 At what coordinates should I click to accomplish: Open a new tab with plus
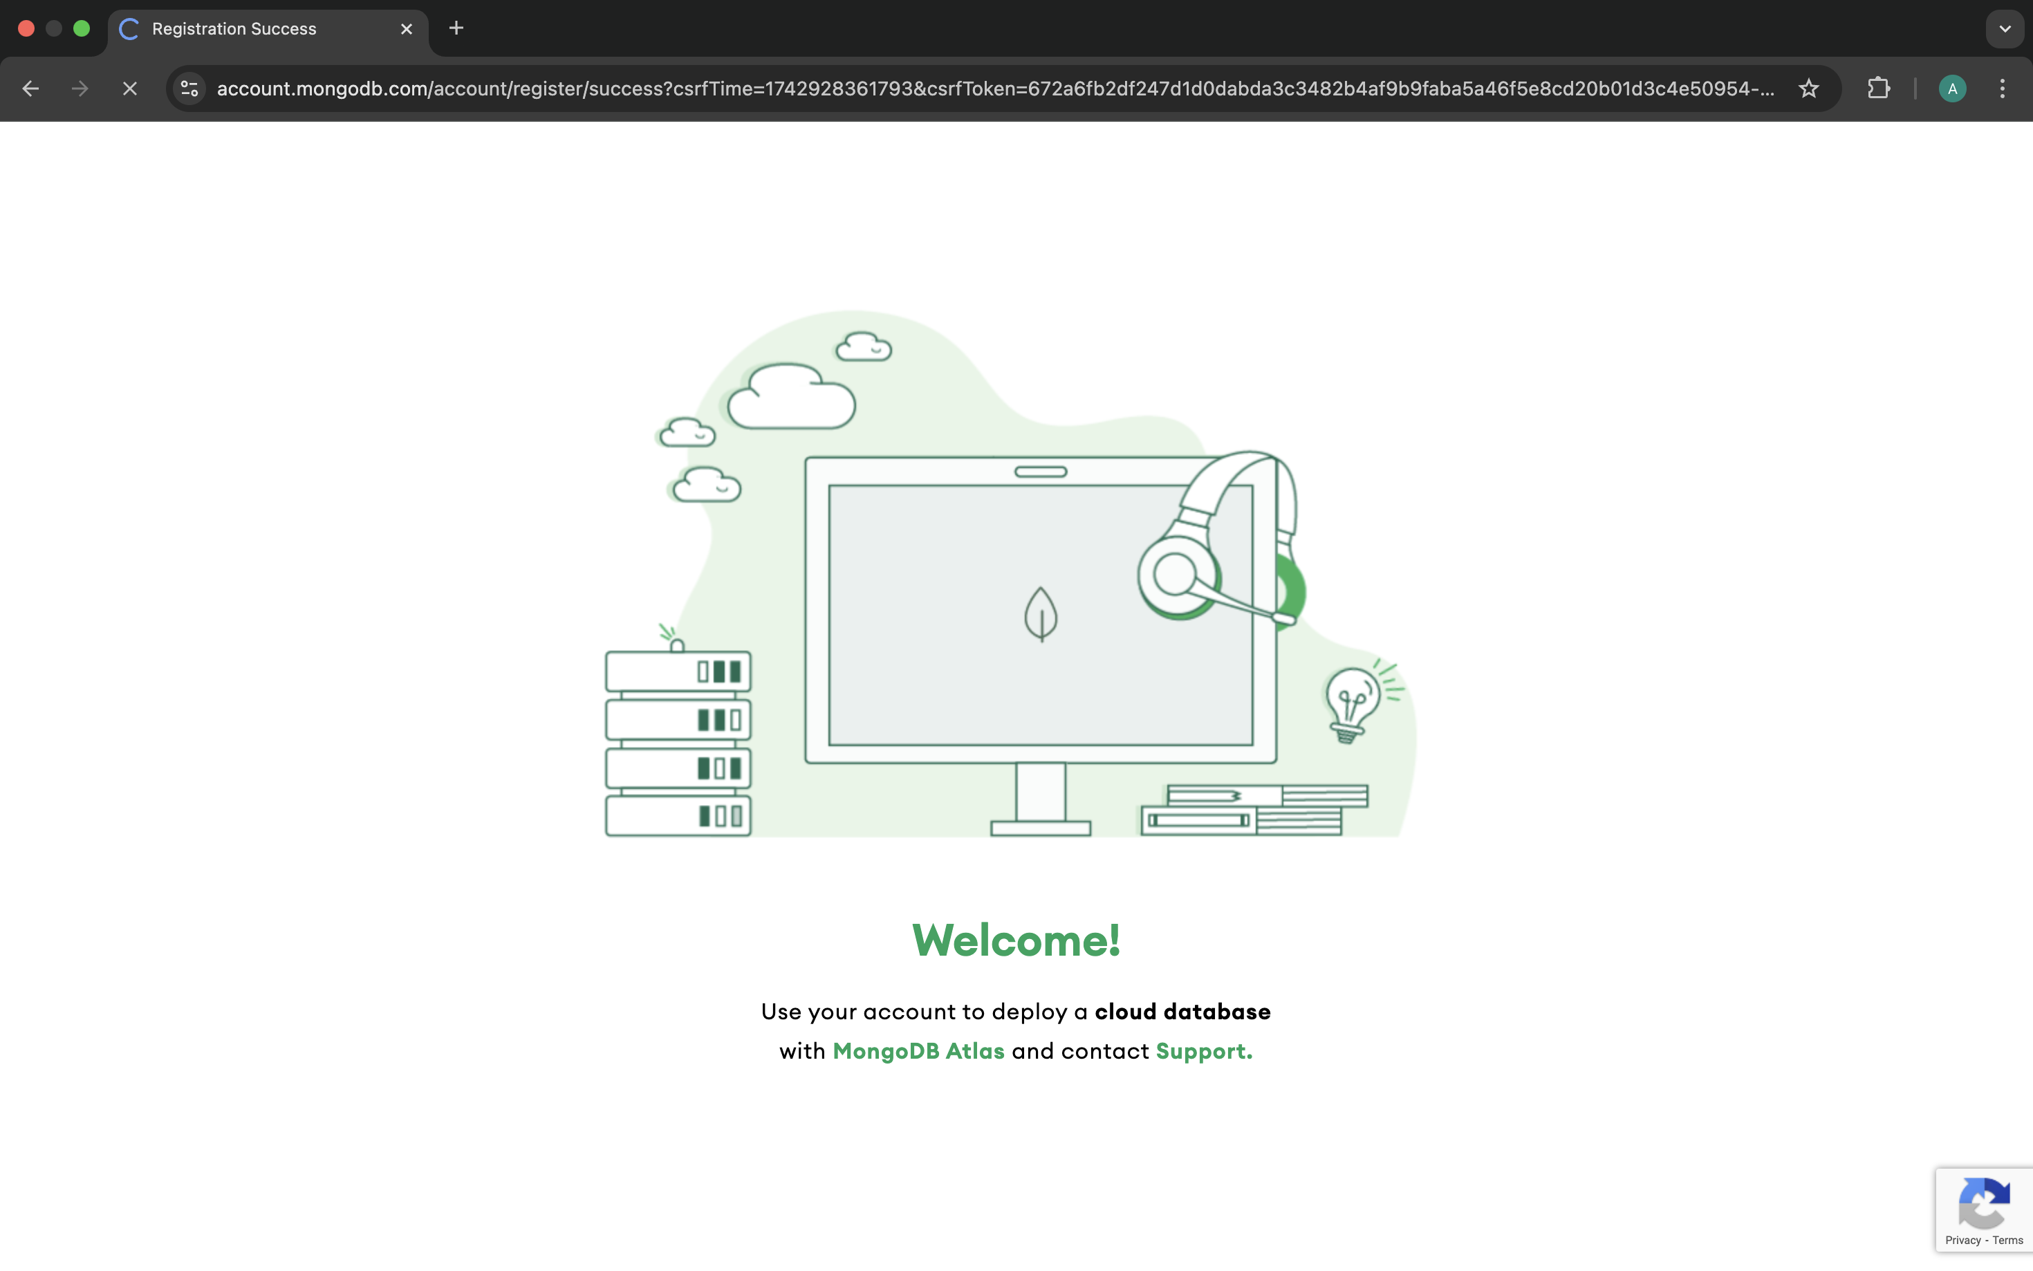click(456, 28)
